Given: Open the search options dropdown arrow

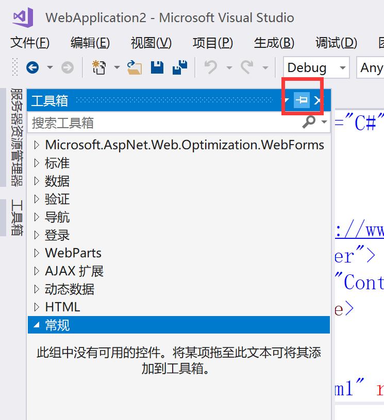Looking at the screenshot, I should coord(324,122).
